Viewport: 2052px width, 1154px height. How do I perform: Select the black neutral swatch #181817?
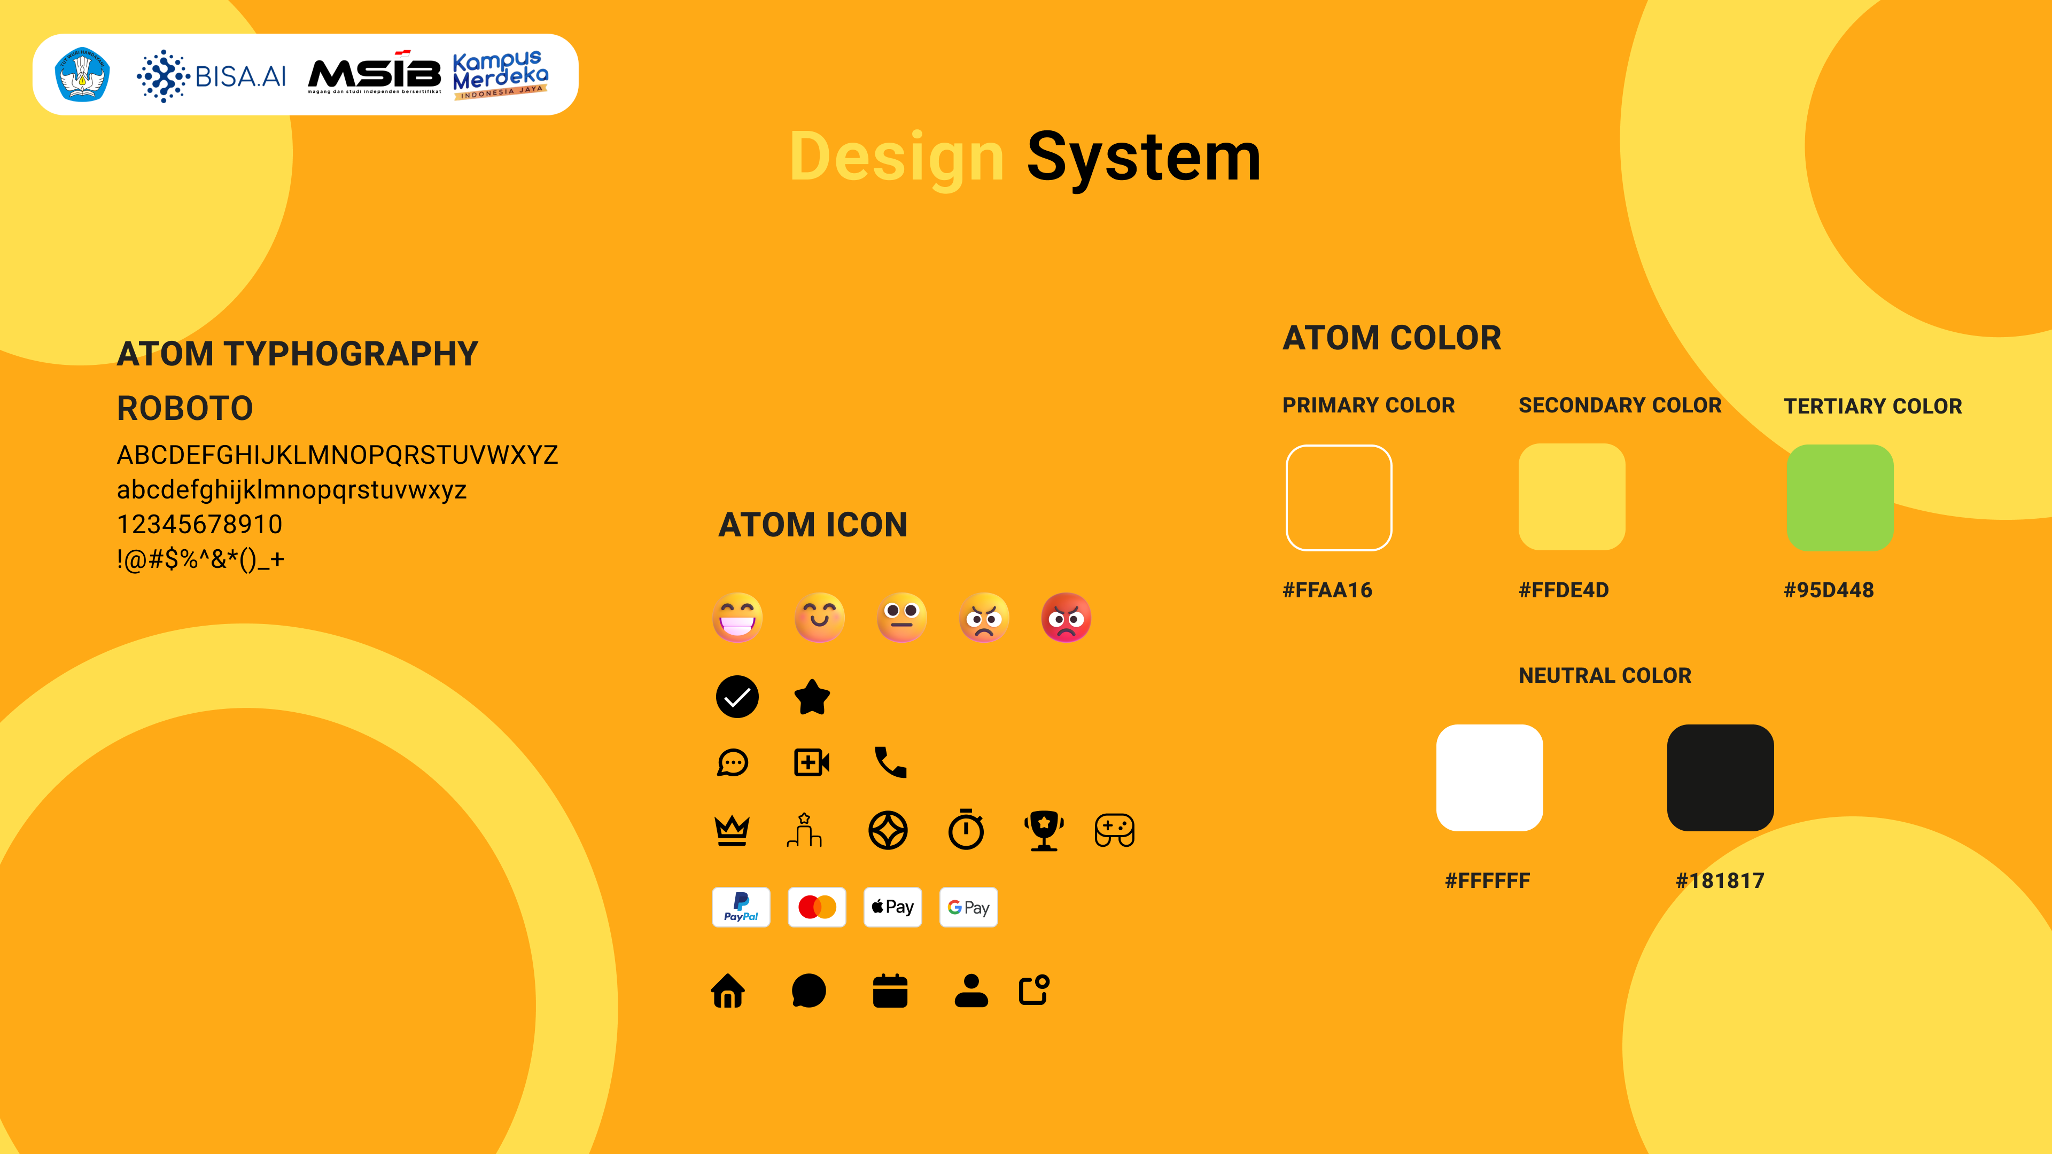pos(1721,778)
